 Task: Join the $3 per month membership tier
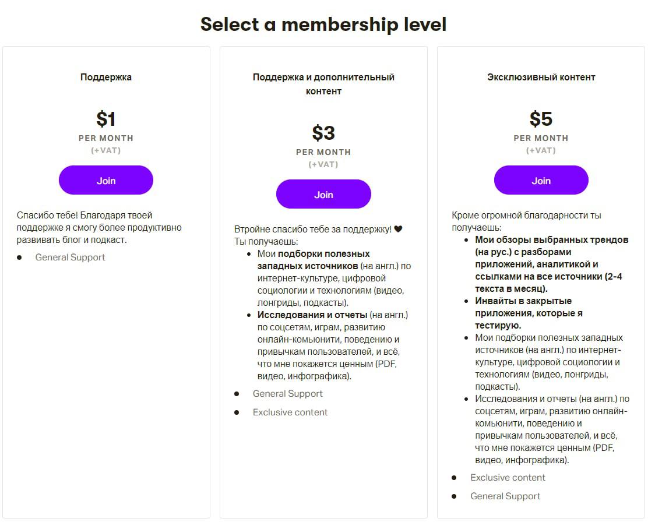point(323,195)
